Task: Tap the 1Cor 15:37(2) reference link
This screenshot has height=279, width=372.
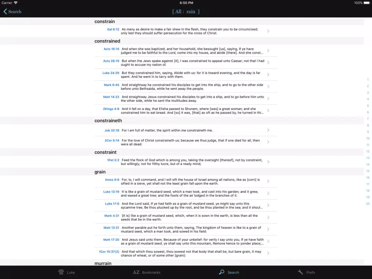Action: tap(109, 252)
